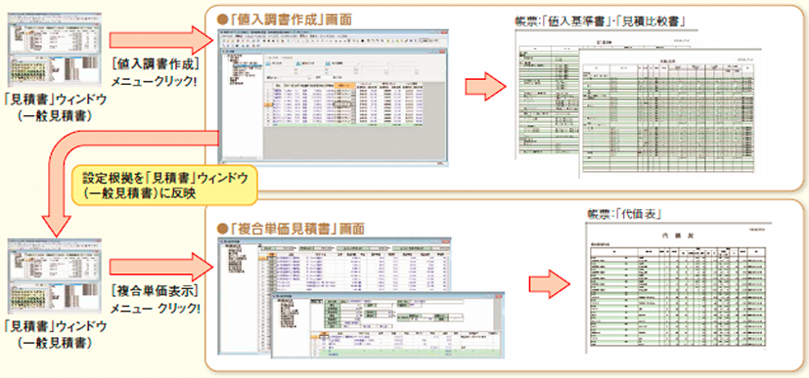The width and height of the screenshot is (809, 378).
Task: Click the [複合単価表示] メニュークリック label
Action: pyautogui.click(x=156, y=300)
